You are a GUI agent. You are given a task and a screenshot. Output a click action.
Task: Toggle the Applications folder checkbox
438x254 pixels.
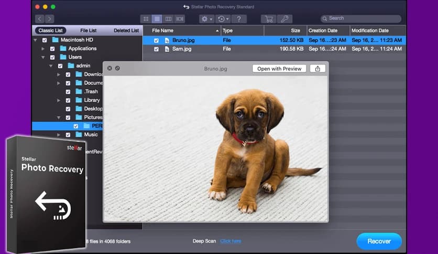52,49
